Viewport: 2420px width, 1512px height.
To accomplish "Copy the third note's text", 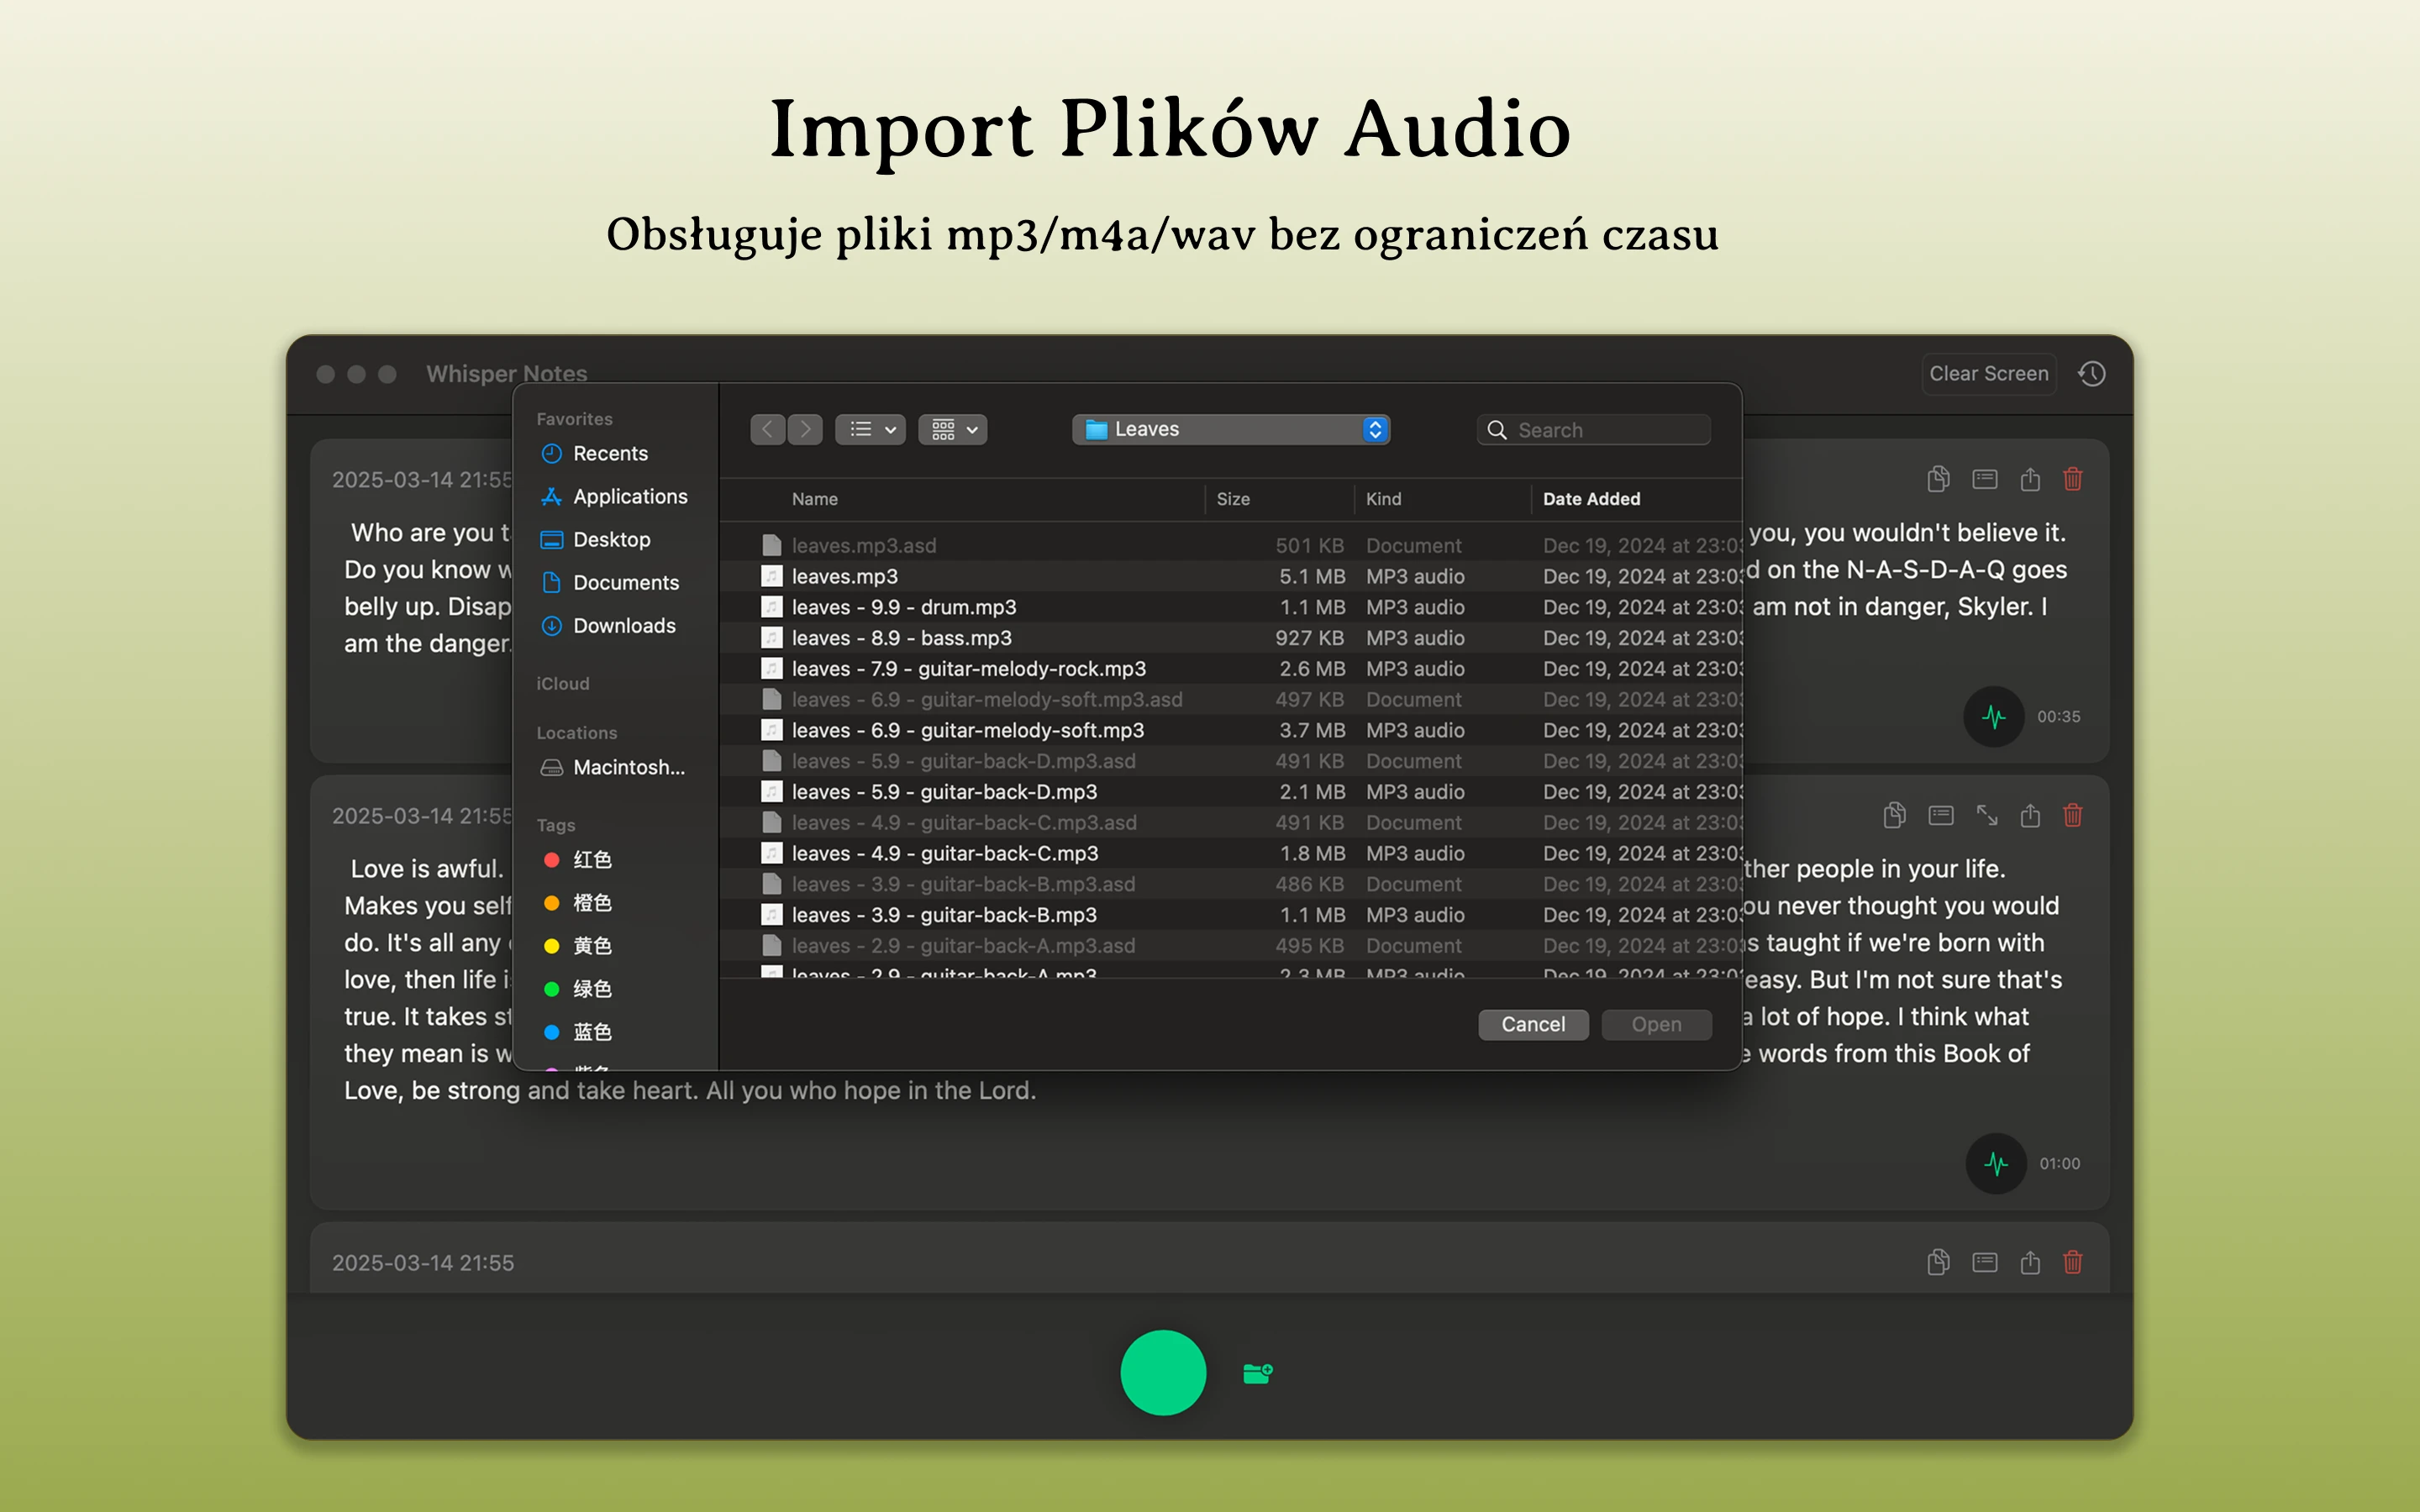I will pos(1938,1262).
